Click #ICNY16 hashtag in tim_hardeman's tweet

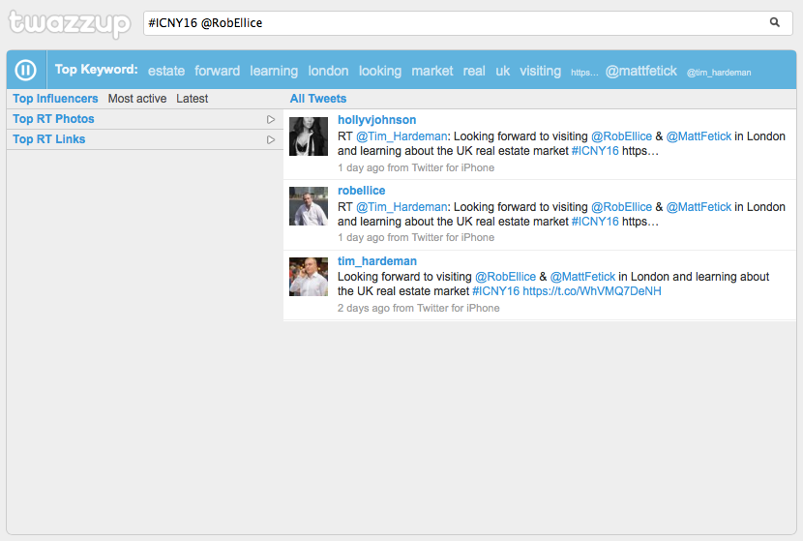tap(495, 291)
